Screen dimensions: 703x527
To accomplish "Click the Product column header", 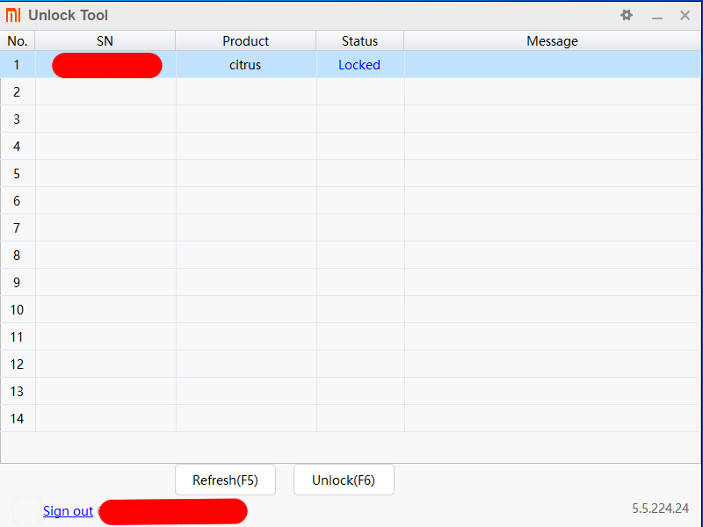I will point(246,40).
